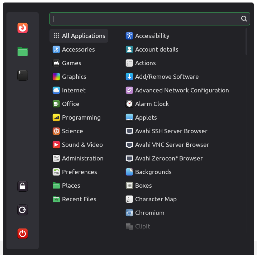Viewport: 257px width, 255px height.
Task: Choose the Programming category
Action: (x=81, y=117)
